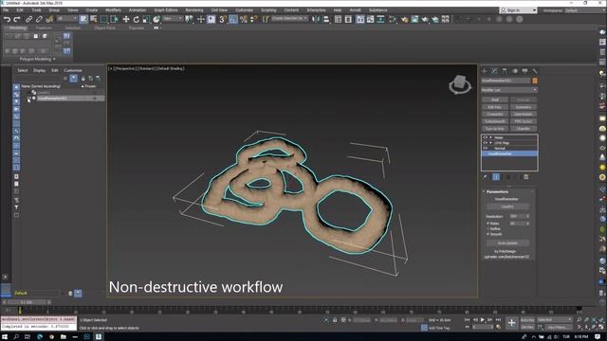Click the TurboSmooth modifier button

point(495,121)
